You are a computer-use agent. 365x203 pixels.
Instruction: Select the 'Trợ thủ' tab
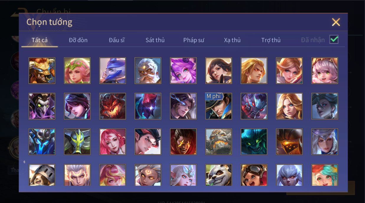point(271,40)
